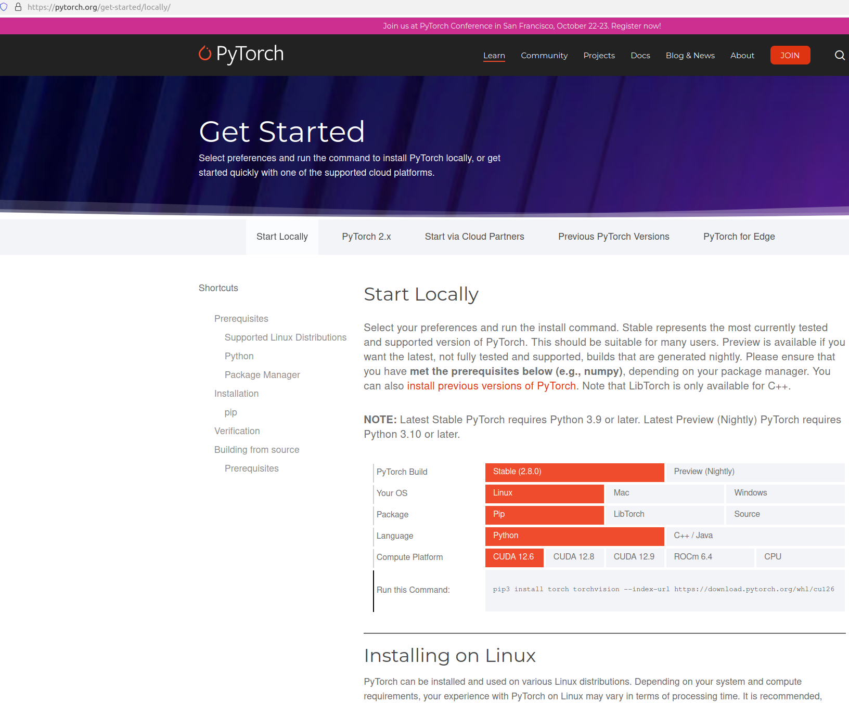
Task: Switch to PyTorch 2.x tab
Action: (366, 237)
